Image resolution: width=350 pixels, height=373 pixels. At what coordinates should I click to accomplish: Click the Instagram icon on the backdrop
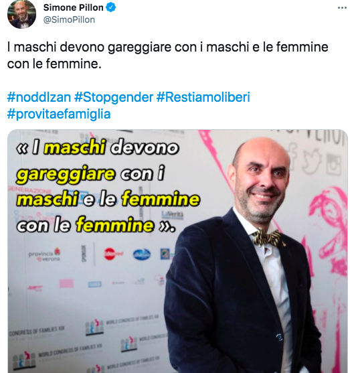pyautogui.click(x=335, y=165)
